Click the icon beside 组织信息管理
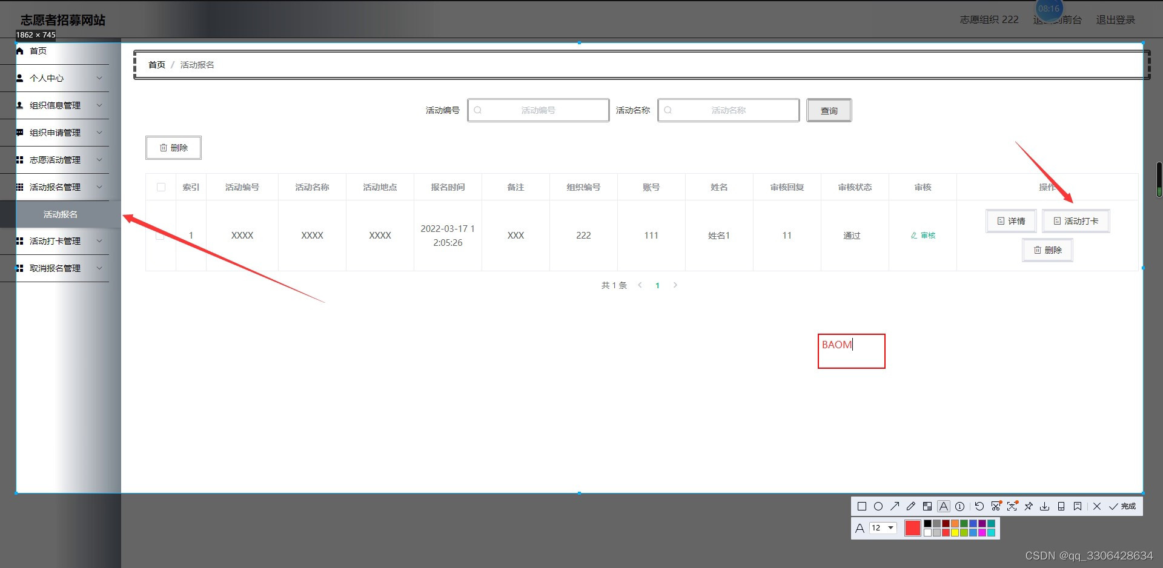Image resolution: width=1163 pixels, height=568 pixels. 20,105
